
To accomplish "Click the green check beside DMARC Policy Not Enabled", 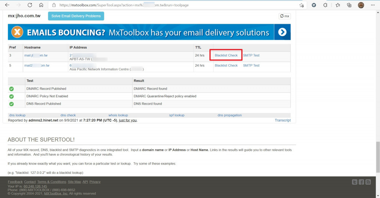I will tap(12, 96).
